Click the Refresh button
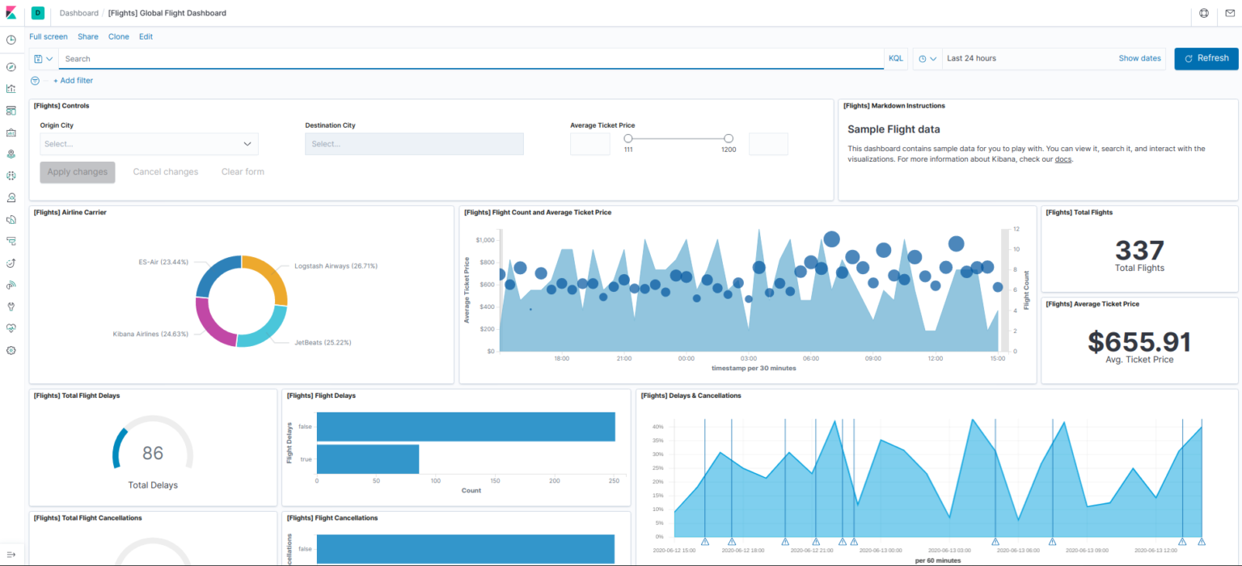The image size is (1242, 566). point(1206,58)
